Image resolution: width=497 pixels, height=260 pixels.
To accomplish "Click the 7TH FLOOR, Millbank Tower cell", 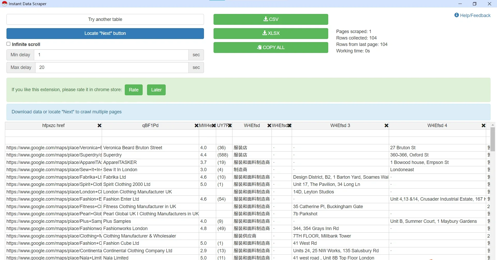I will pyautogui.click(x=340, y=236).
